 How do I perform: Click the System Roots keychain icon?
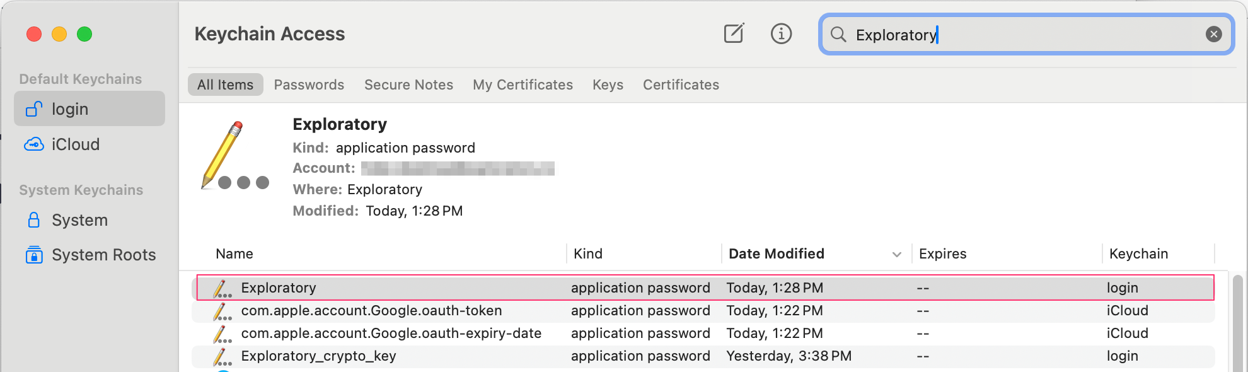tap(34, 255)
